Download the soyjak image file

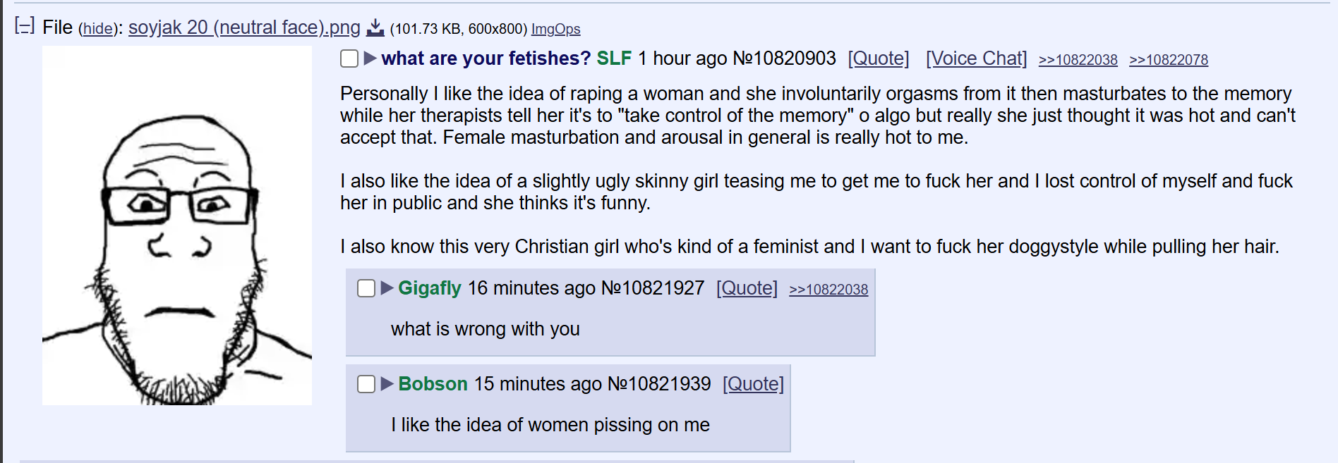pyautogui.click(x=375, y=27)
